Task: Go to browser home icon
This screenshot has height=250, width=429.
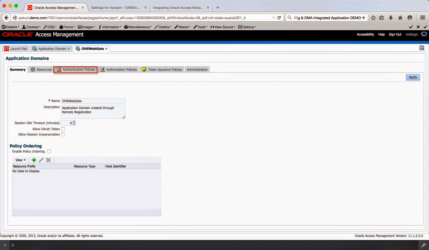Action: click(x=400, y=18)
